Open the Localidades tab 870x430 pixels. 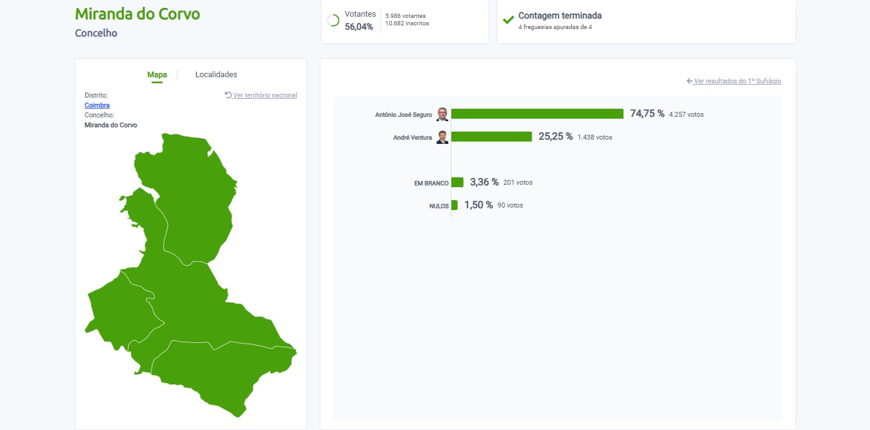point(216,75)
